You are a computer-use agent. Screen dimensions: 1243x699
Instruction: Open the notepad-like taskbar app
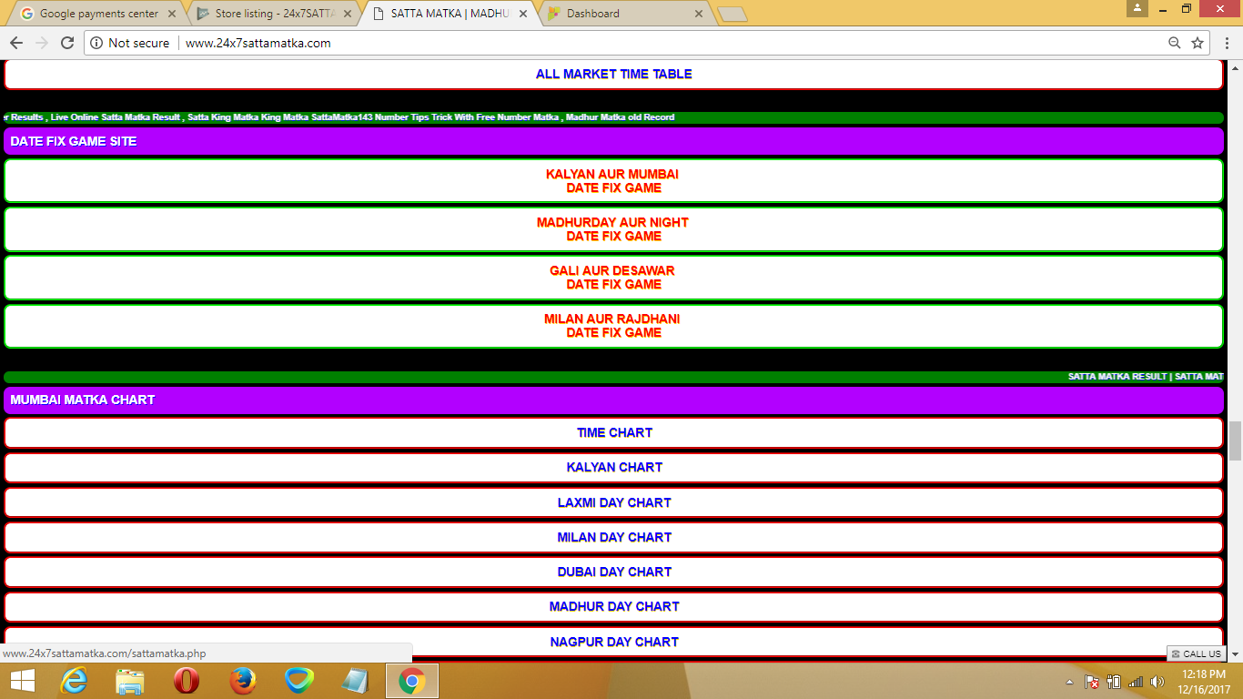click(356, 680)
